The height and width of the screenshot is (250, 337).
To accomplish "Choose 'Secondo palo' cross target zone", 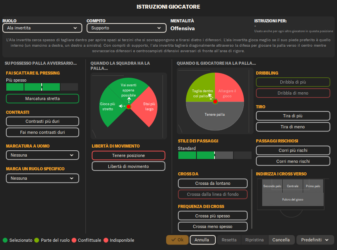I will [272, 186].
